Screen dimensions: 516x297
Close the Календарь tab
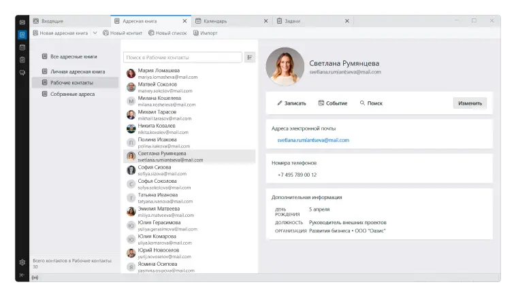(266, 21)
